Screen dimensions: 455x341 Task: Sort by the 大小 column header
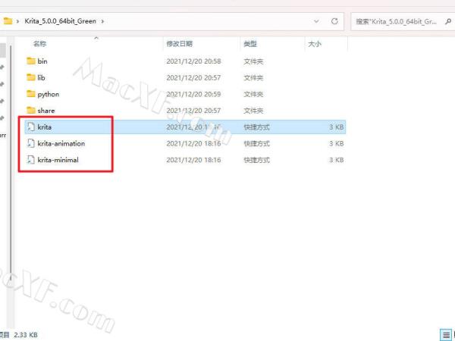pos(315,44)
